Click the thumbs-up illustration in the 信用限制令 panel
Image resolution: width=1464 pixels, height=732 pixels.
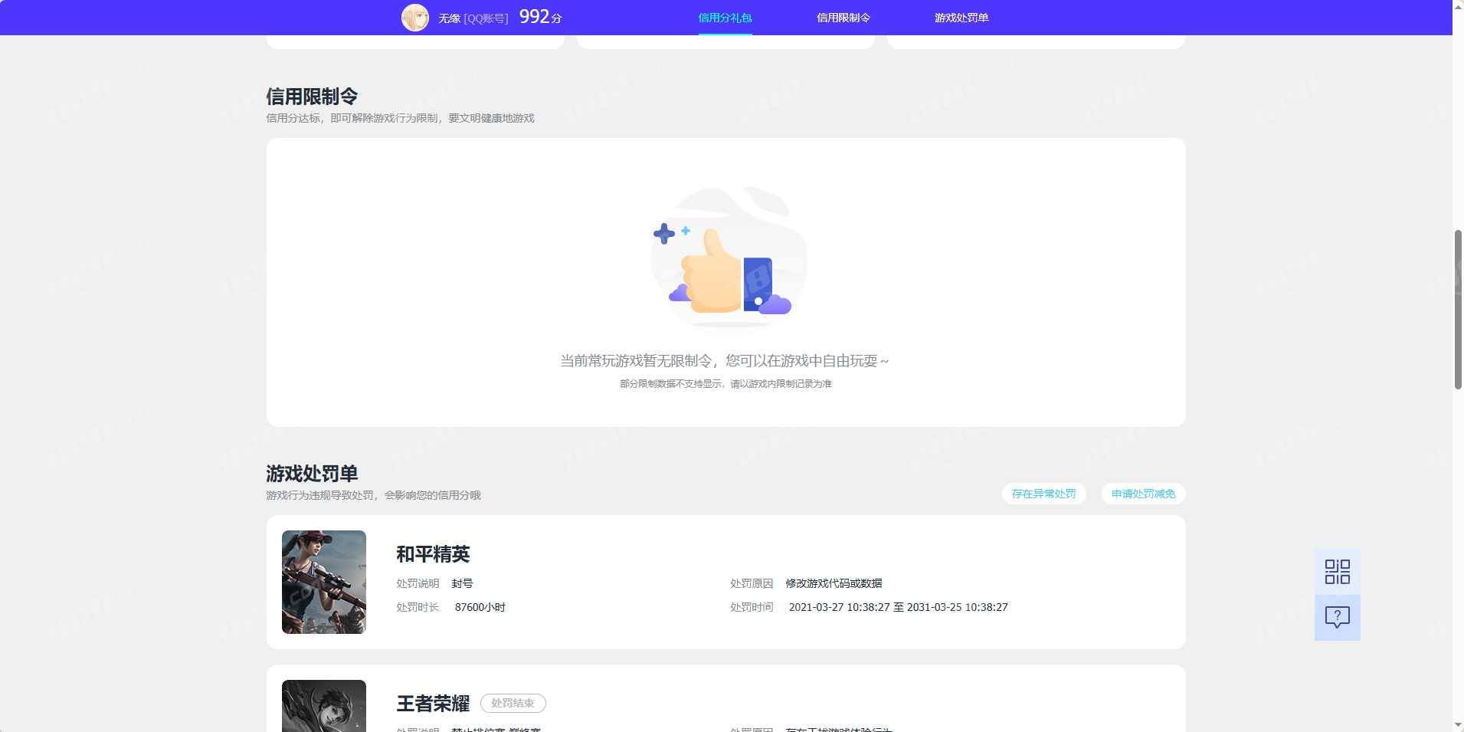[728, 259]
